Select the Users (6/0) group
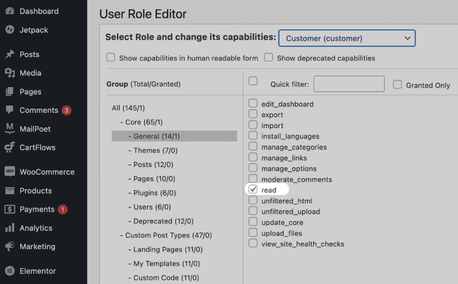Viewport: 458px width, 284px height. tap(149, 207)
